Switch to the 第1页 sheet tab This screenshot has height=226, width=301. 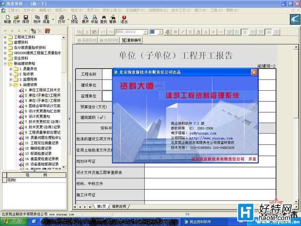point(101,206)
